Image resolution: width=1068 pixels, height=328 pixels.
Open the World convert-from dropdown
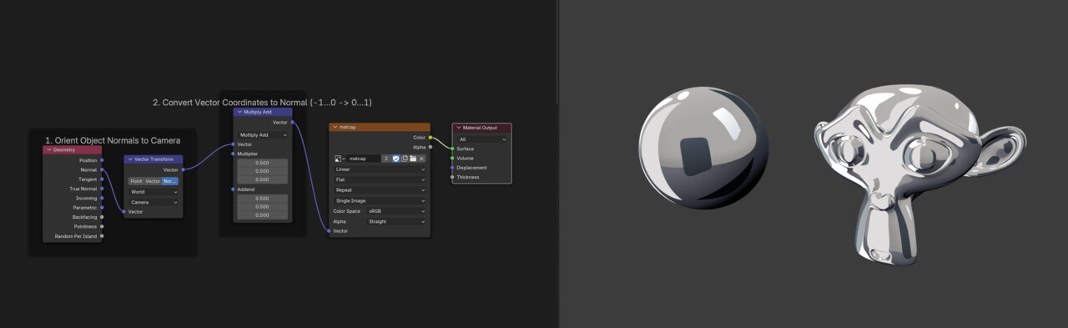pos(154,192)
